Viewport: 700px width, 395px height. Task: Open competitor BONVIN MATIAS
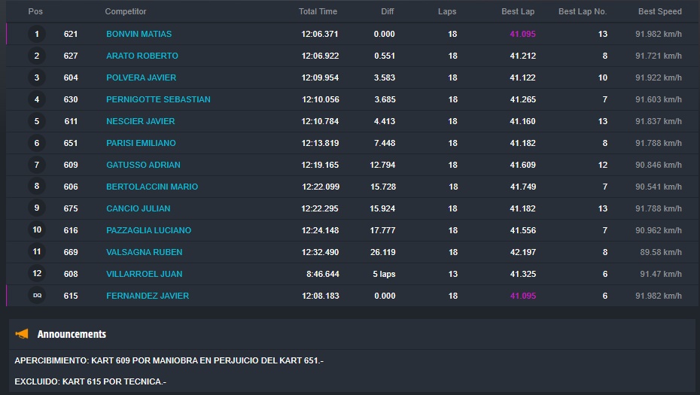click(x=138, y=34)
